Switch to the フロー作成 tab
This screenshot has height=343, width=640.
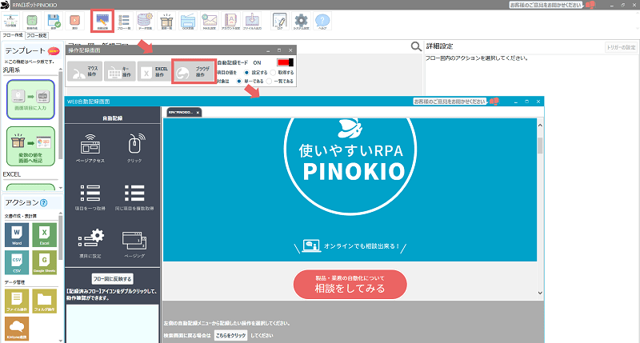(13, 35)
